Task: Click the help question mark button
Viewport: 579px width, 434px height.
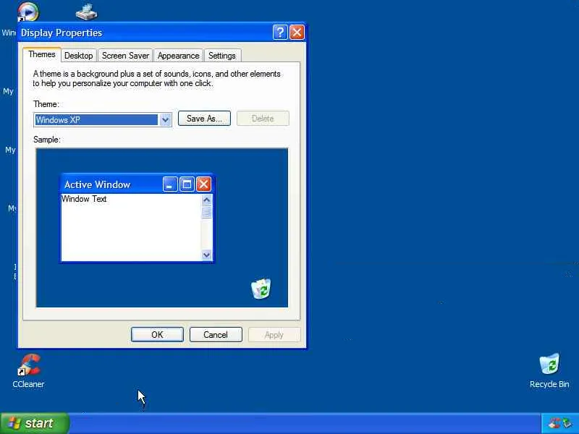Action: click(x=280, y=33)
